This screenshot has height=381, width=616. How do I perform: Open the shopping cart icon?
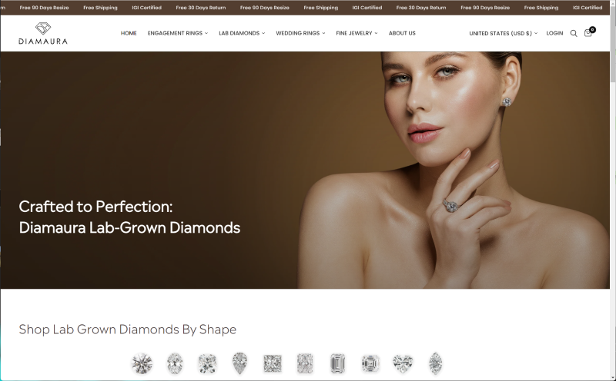point(589,32)
